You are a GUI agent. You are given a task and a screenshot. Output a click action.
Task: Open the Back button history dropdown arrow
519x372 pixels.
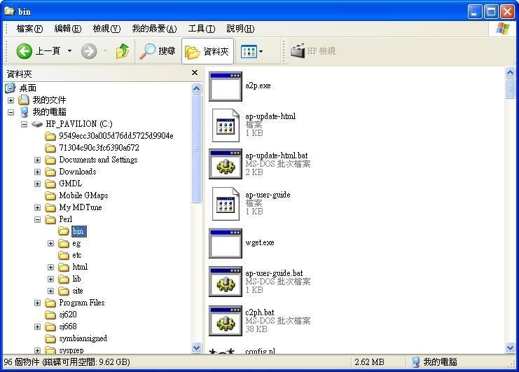point(69,51)
